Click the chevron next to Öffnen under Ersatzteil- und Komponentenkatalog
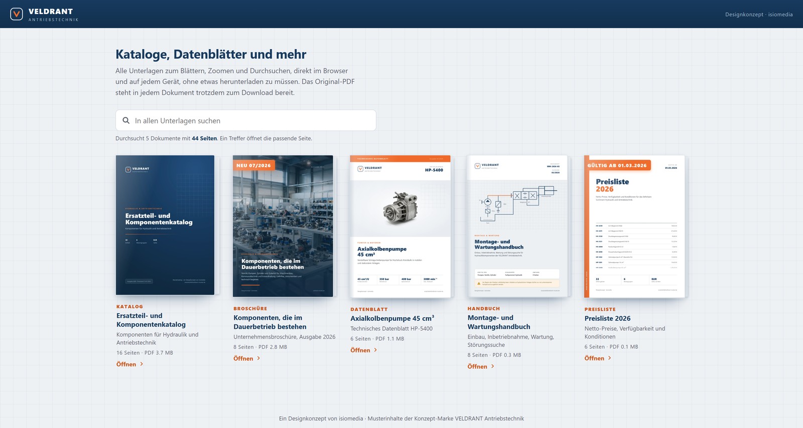803x428 pixels. click(x=142, y=364)
